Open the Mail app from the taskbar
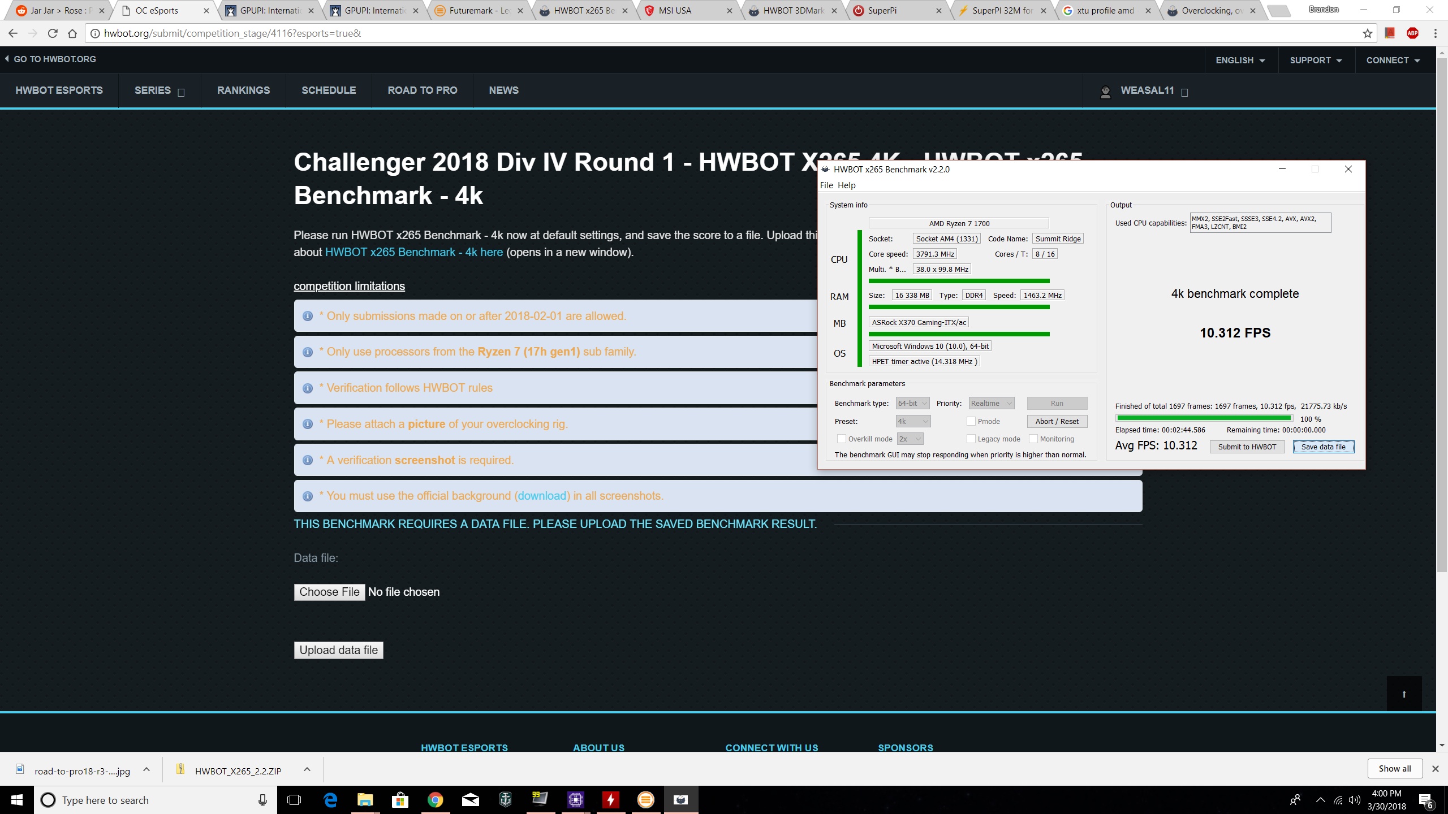Image resolution: width=1448 pixels, height=814 pixels. (x=471, y=800)
